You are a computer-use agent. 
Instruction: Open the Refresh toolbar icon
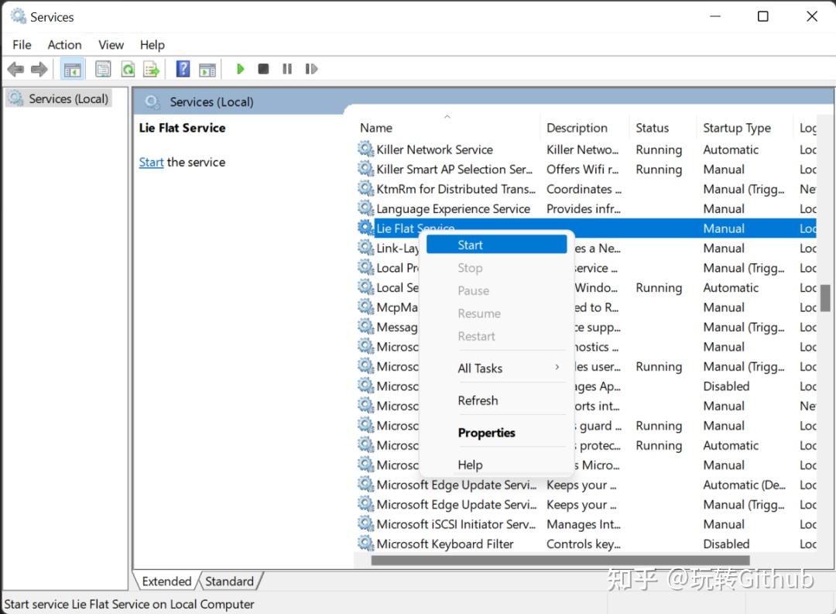(128, 69)
